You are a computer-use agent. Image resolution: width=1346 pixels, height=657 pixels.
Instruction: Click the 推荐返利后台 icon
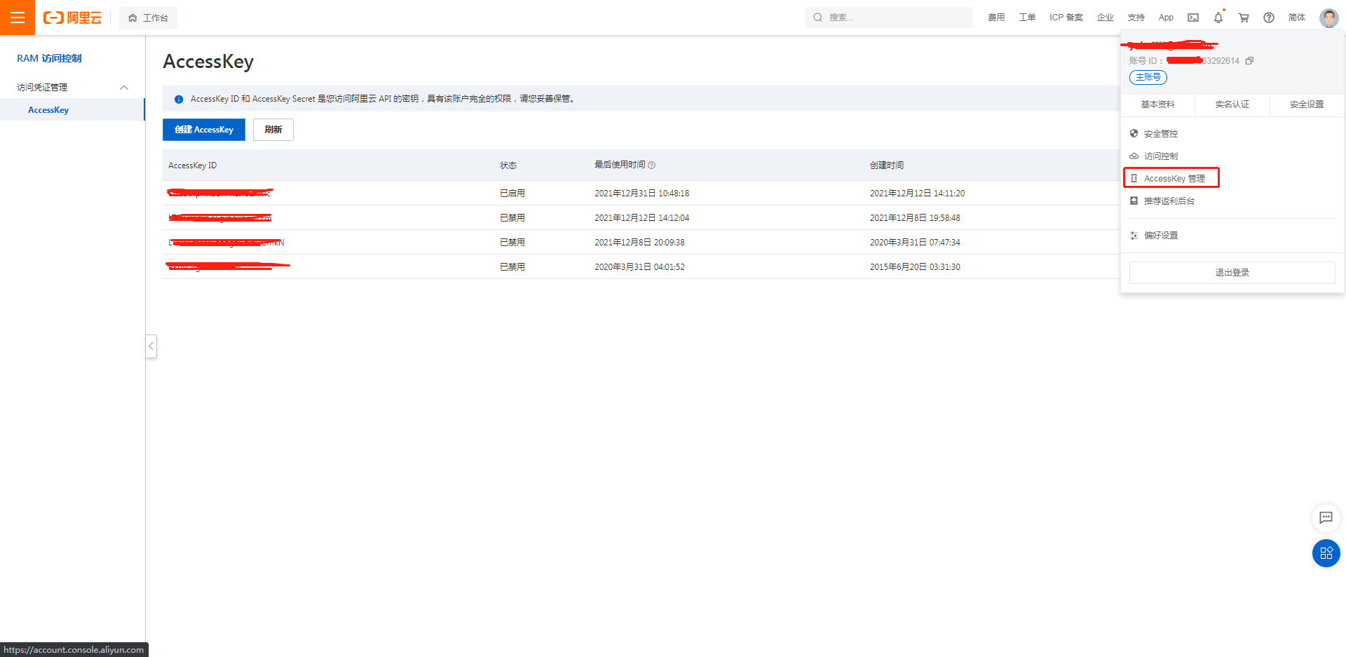click(1134, 201)
